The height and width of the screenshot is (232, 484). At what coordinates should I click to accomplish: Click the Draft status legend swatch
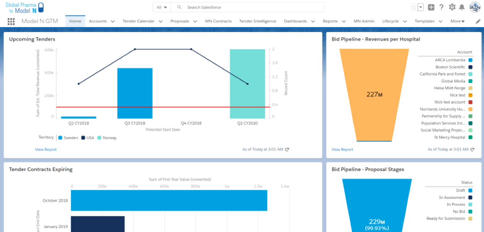tap(470, 190)
